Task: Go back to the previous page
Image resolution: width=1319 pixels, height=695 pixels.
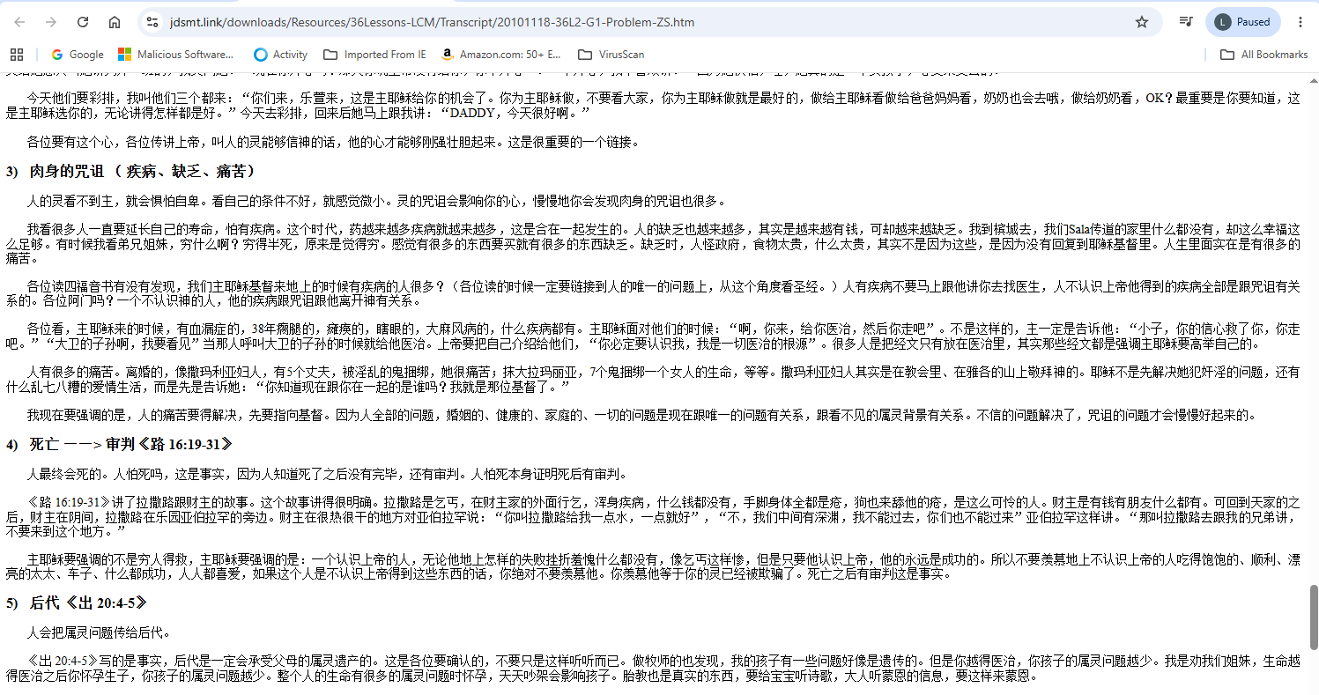Action: (x=19, y=22)
